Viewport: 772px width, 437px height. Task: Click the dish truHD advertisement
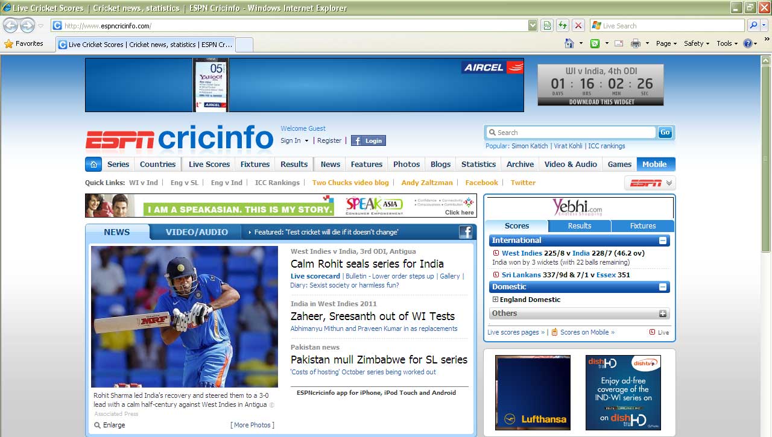[x=623, y=392]
